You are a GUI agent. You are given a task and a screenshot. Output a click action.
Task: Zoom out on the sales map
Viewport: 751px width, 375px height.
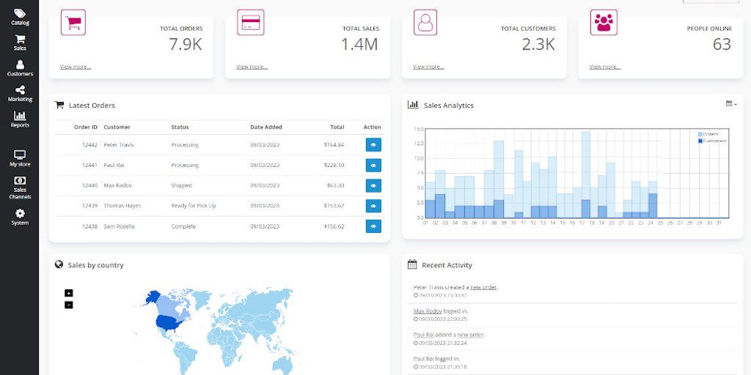click(x=69, y=305)
